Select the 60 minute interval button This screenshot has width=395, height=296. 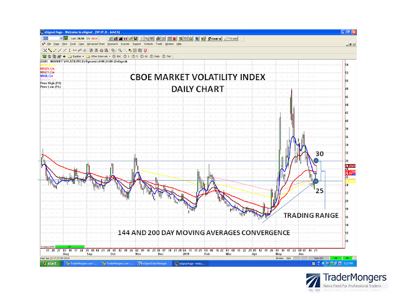pos(144,56)
